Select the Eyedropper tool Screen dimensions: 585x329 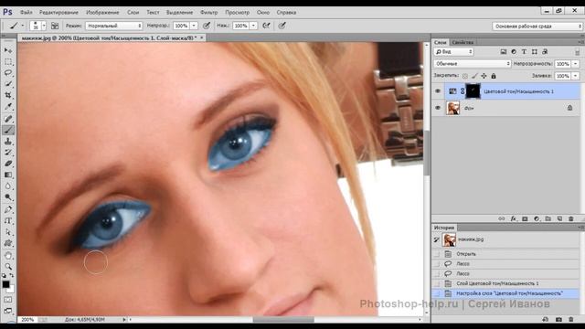click(8, 107)
